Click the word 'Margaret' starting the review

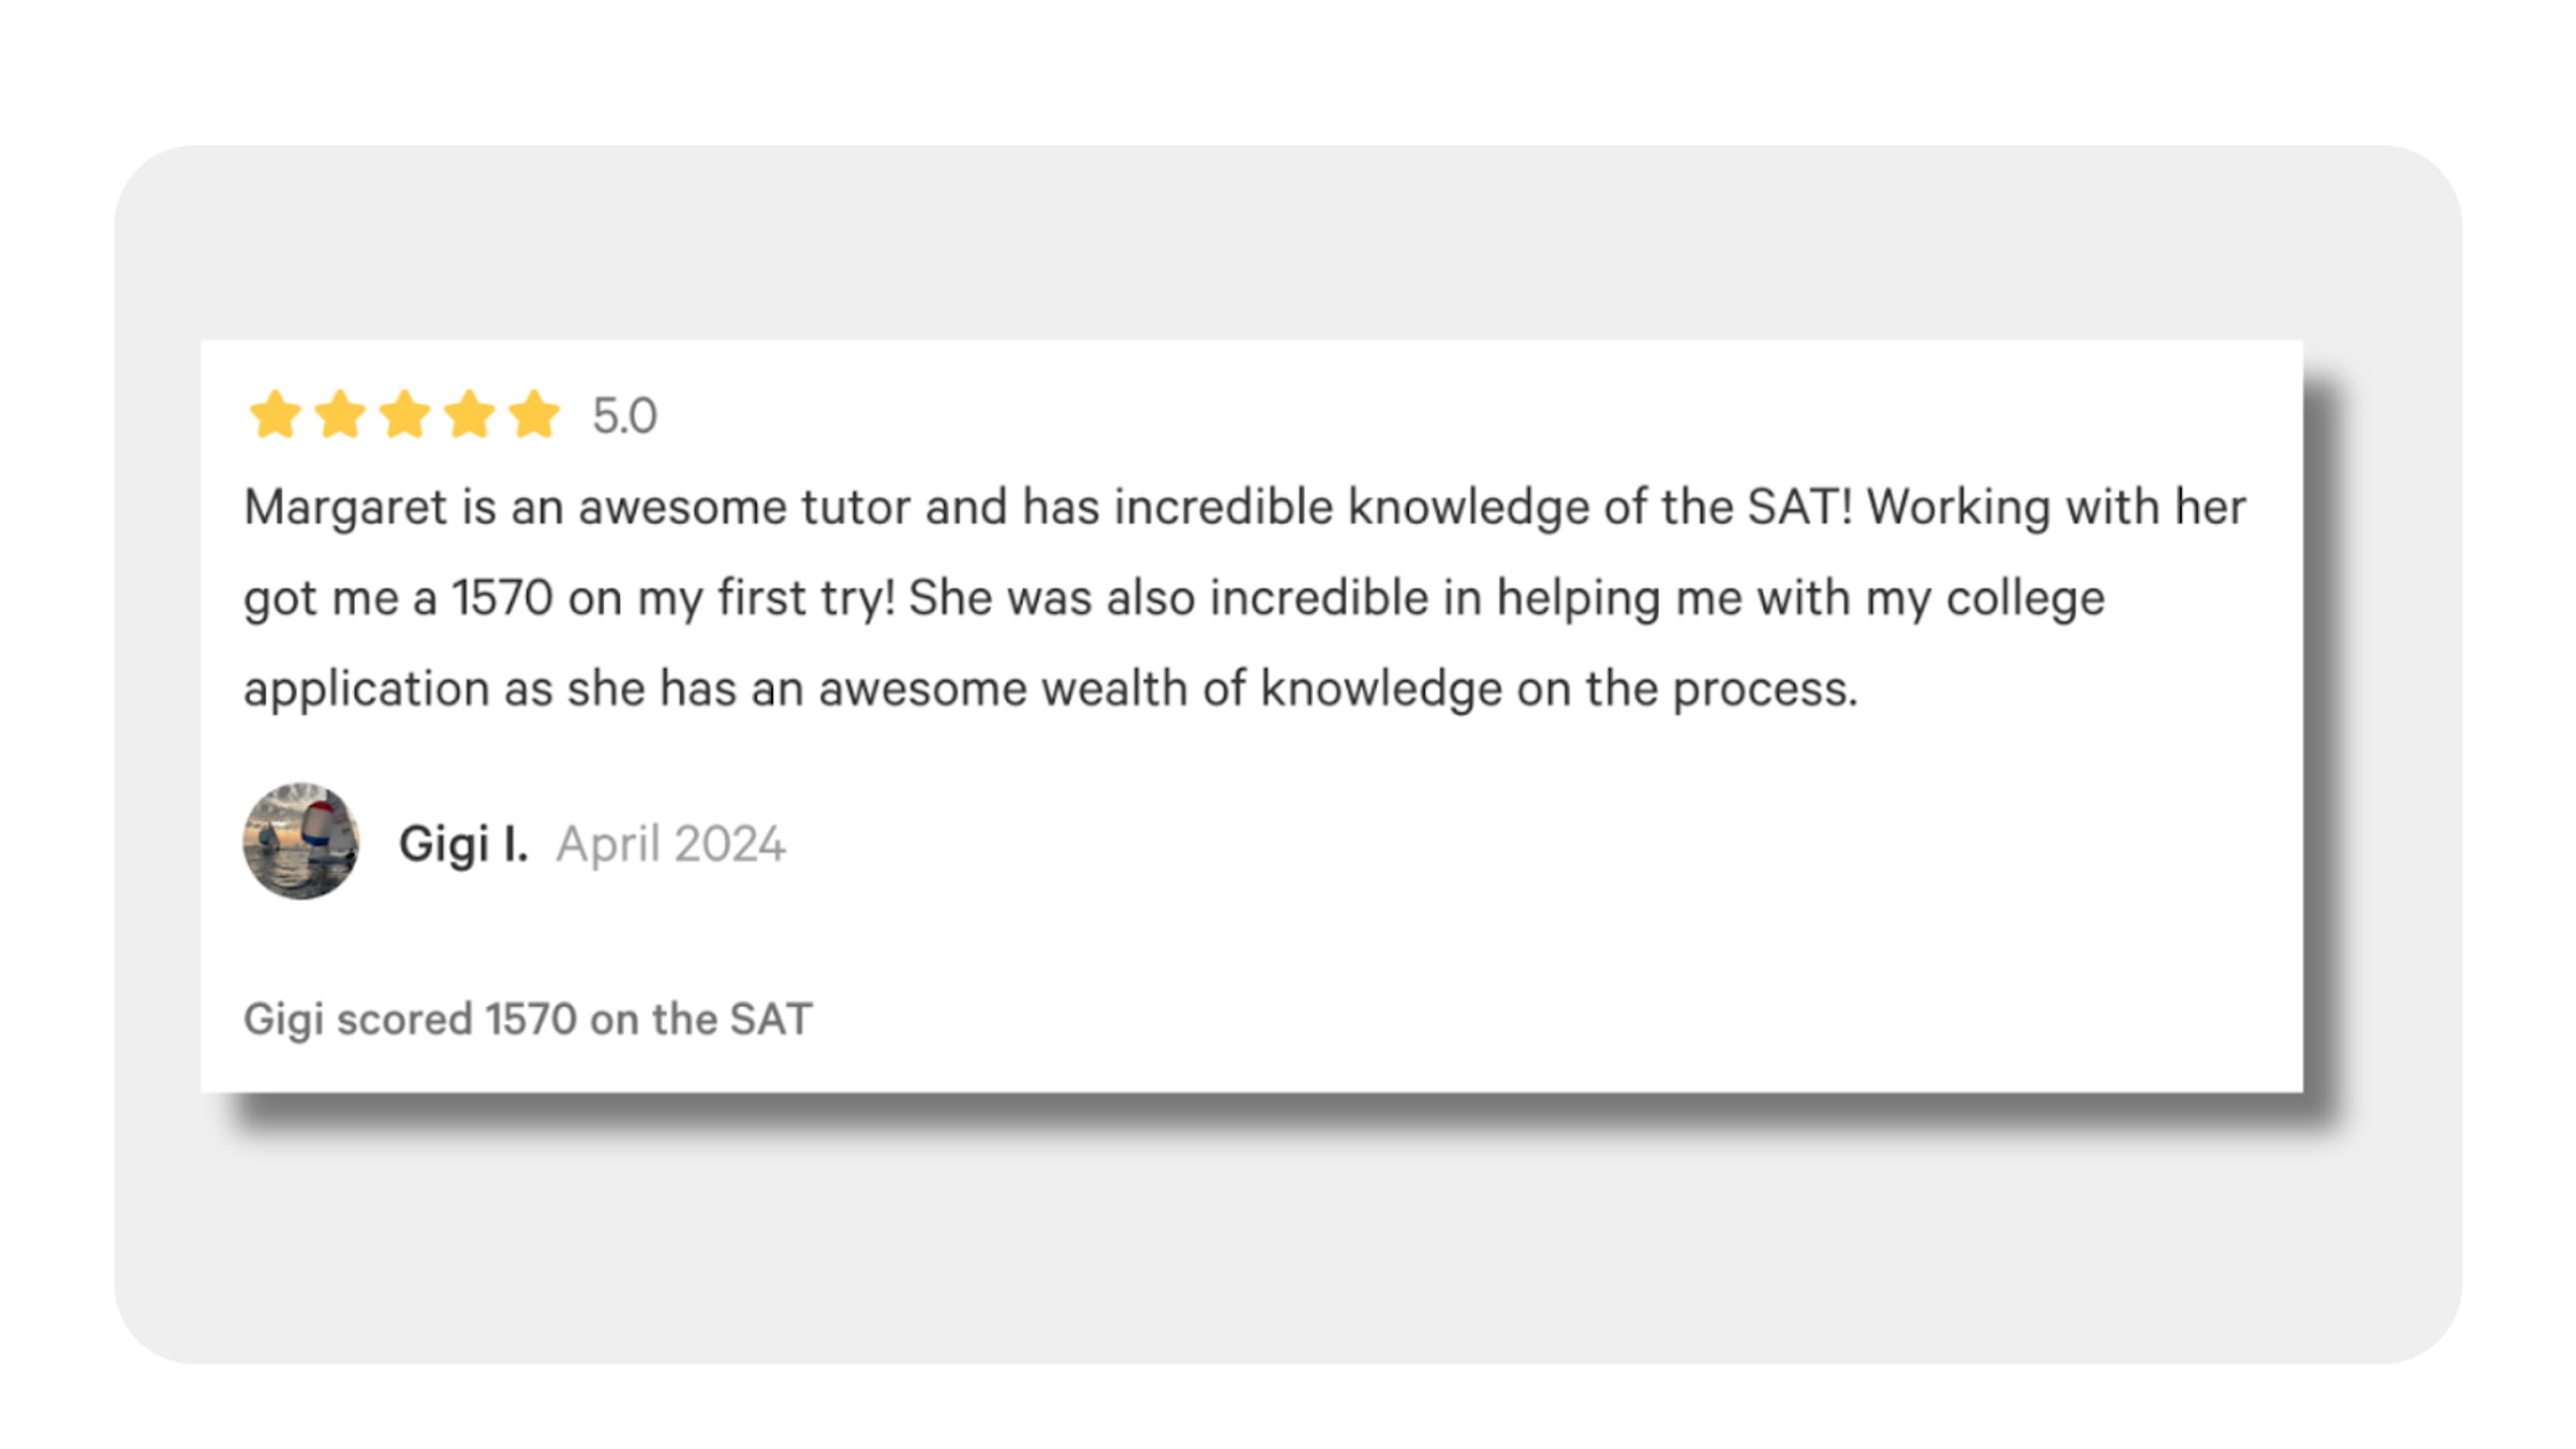tap(345, 508)
